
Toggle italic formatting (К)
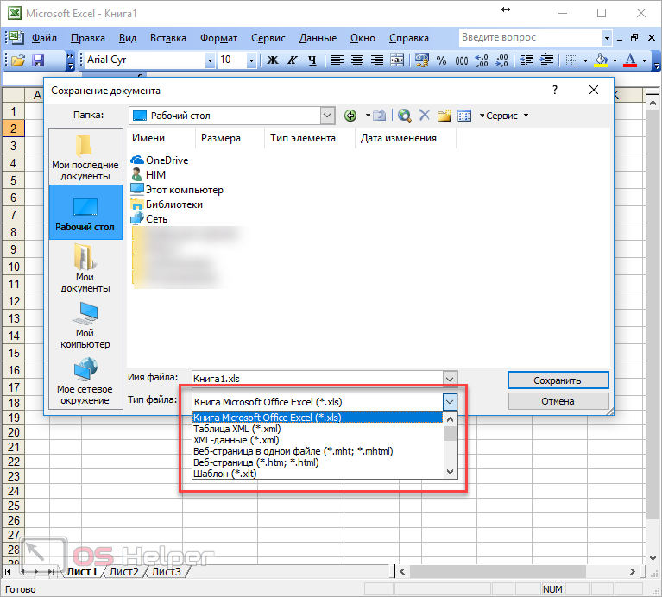click(292, 60)
